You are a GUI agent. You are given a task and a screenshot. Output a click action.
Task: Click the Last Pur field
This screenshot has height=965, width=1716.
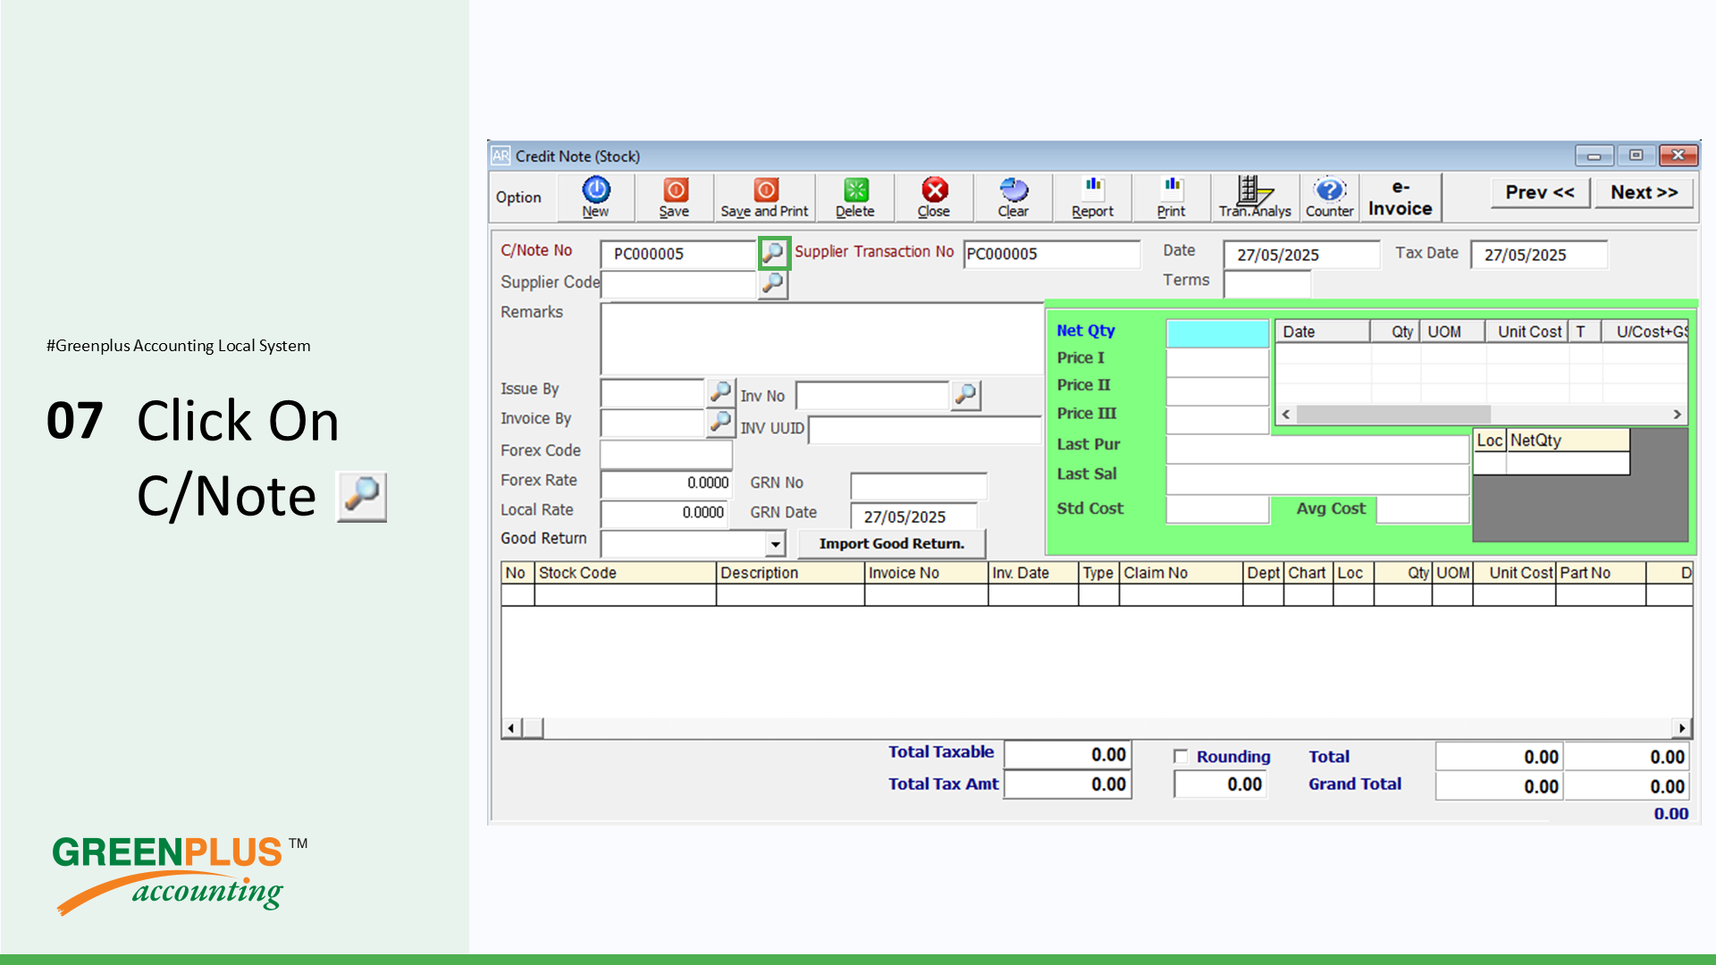(1317, 449)
